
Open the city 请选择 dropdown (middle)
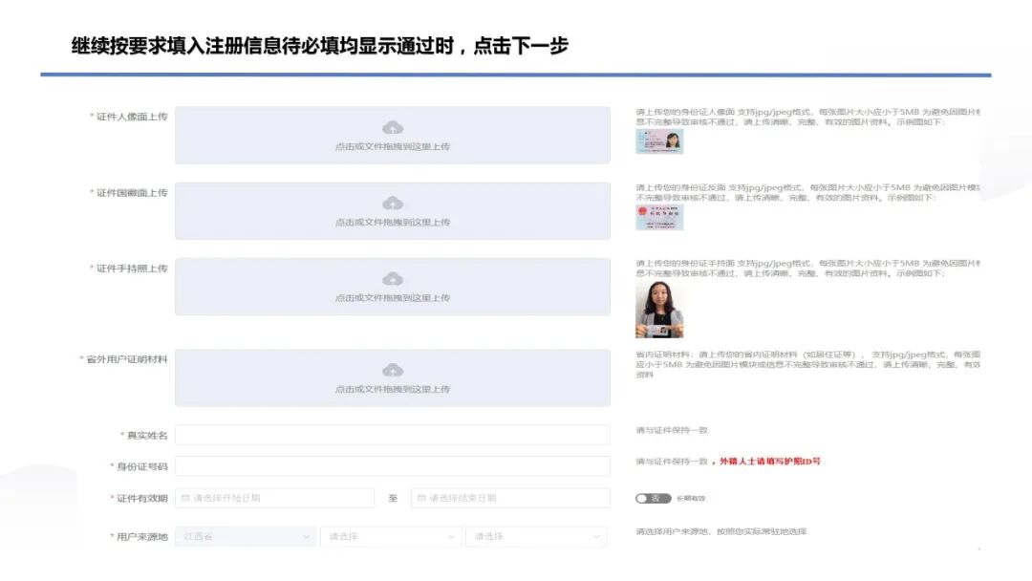click(x=391, y=537)
